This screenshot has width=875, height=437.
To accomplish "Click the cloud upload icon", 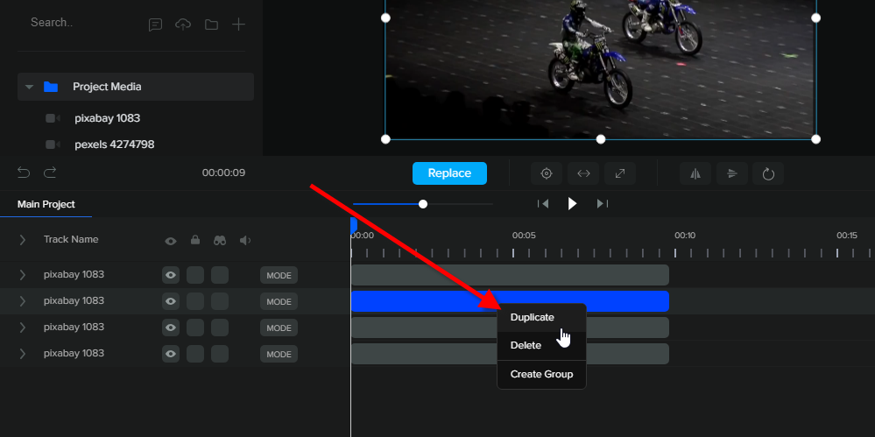I will [x=183, y=25].
